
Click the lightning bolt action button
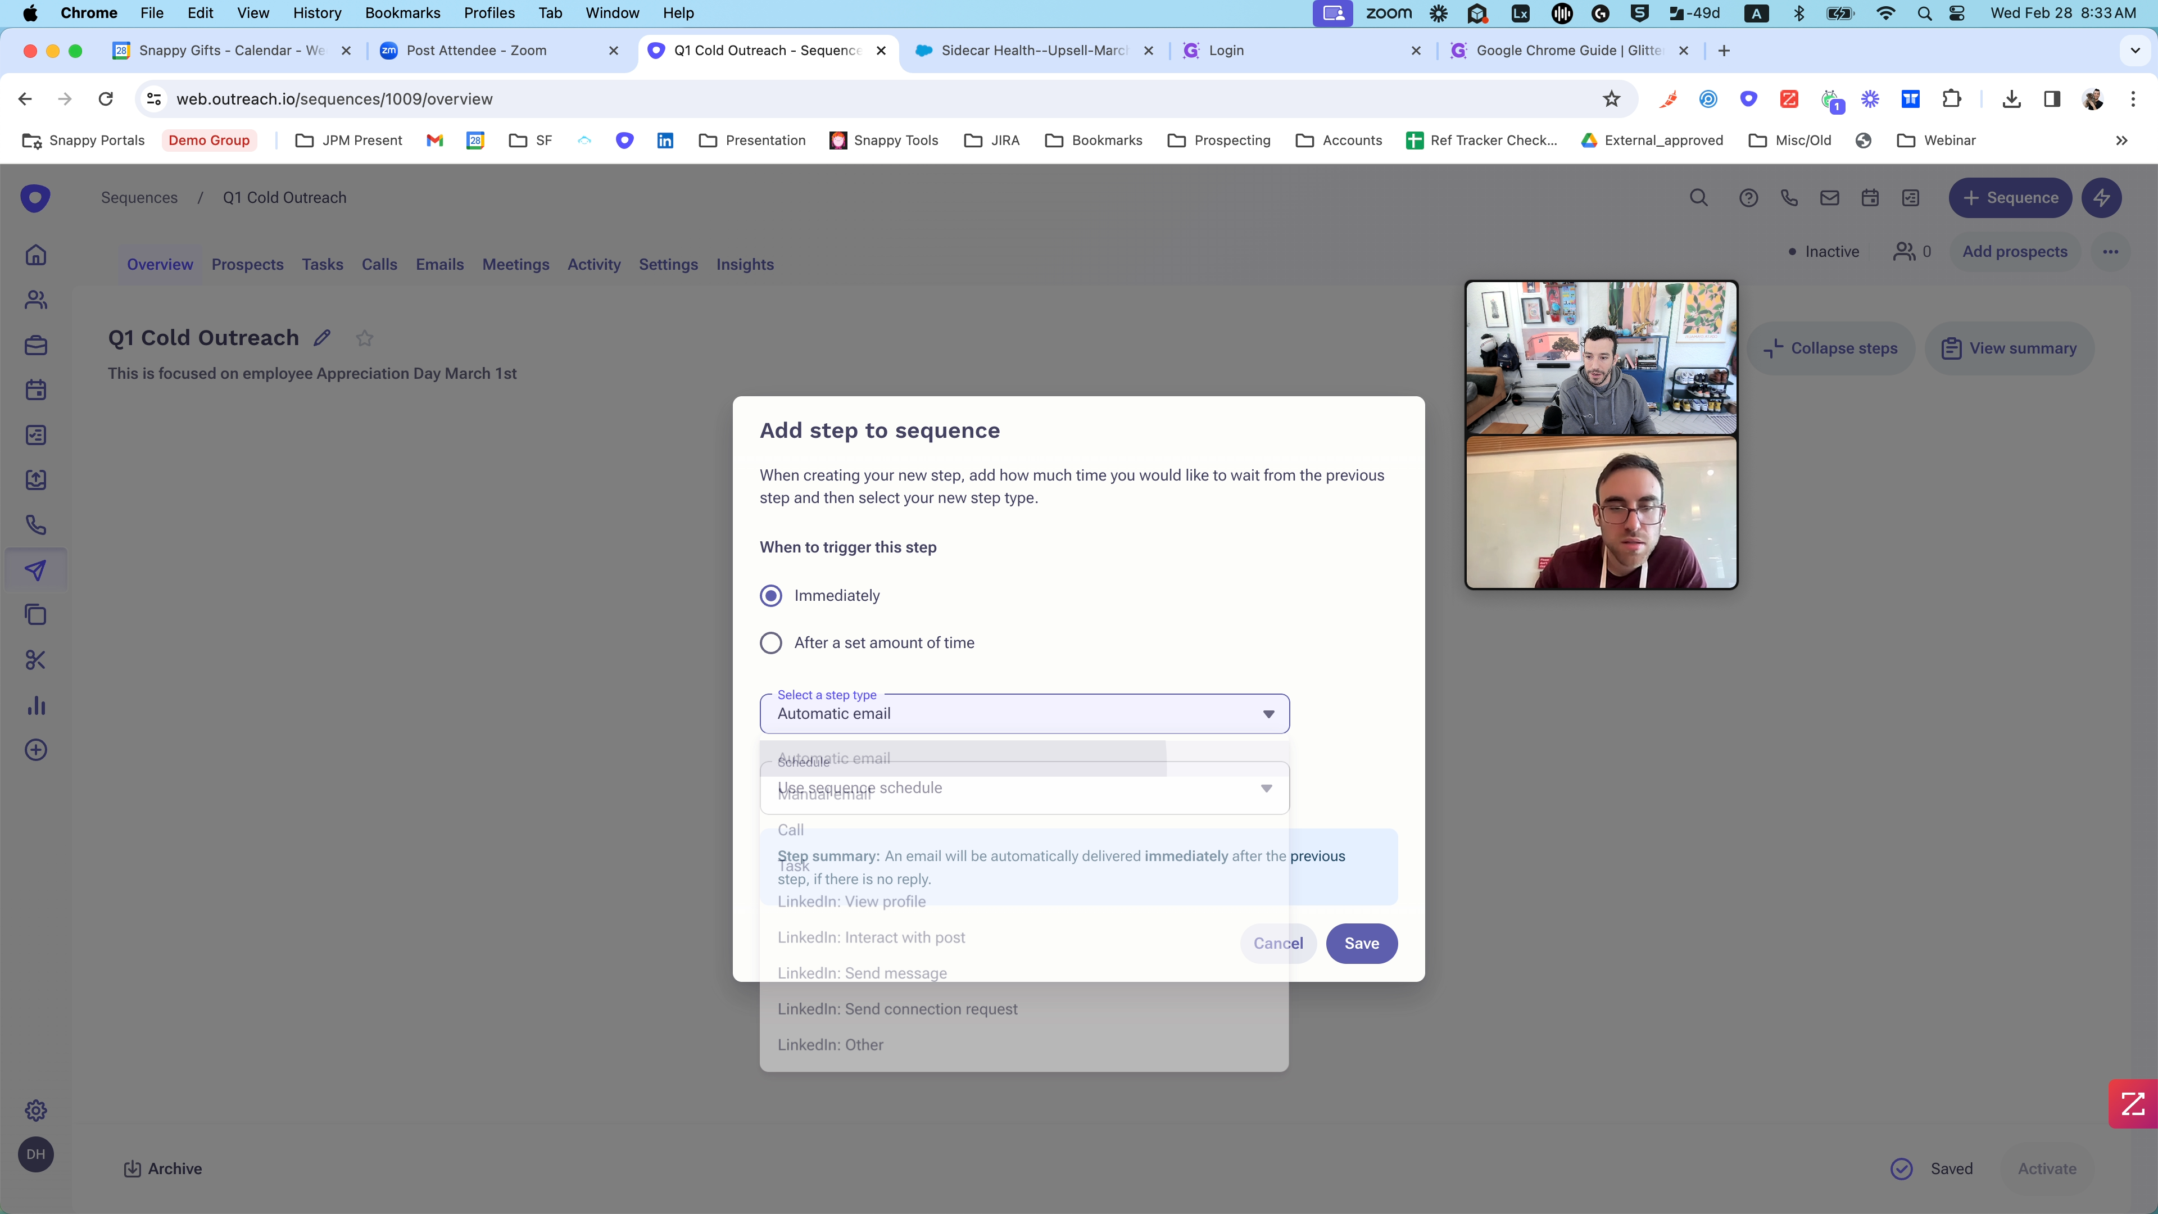click(x=2102, y=198)
